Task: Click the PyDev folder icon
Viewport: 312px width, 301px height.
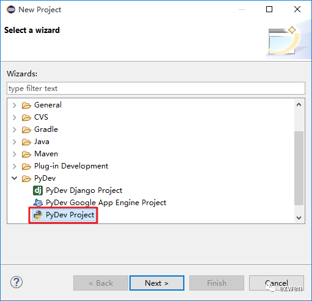Action: coord(26,178)
